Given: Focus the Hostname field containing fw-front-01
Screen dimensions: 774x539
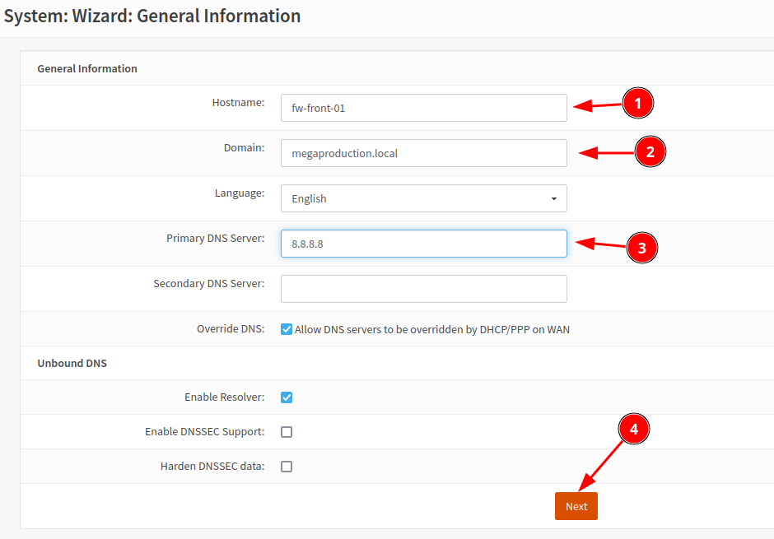Looking at the screenshot, I should click(423, 108).
